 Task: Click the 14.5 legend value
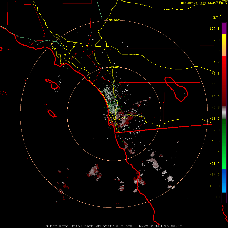point(216,96)
